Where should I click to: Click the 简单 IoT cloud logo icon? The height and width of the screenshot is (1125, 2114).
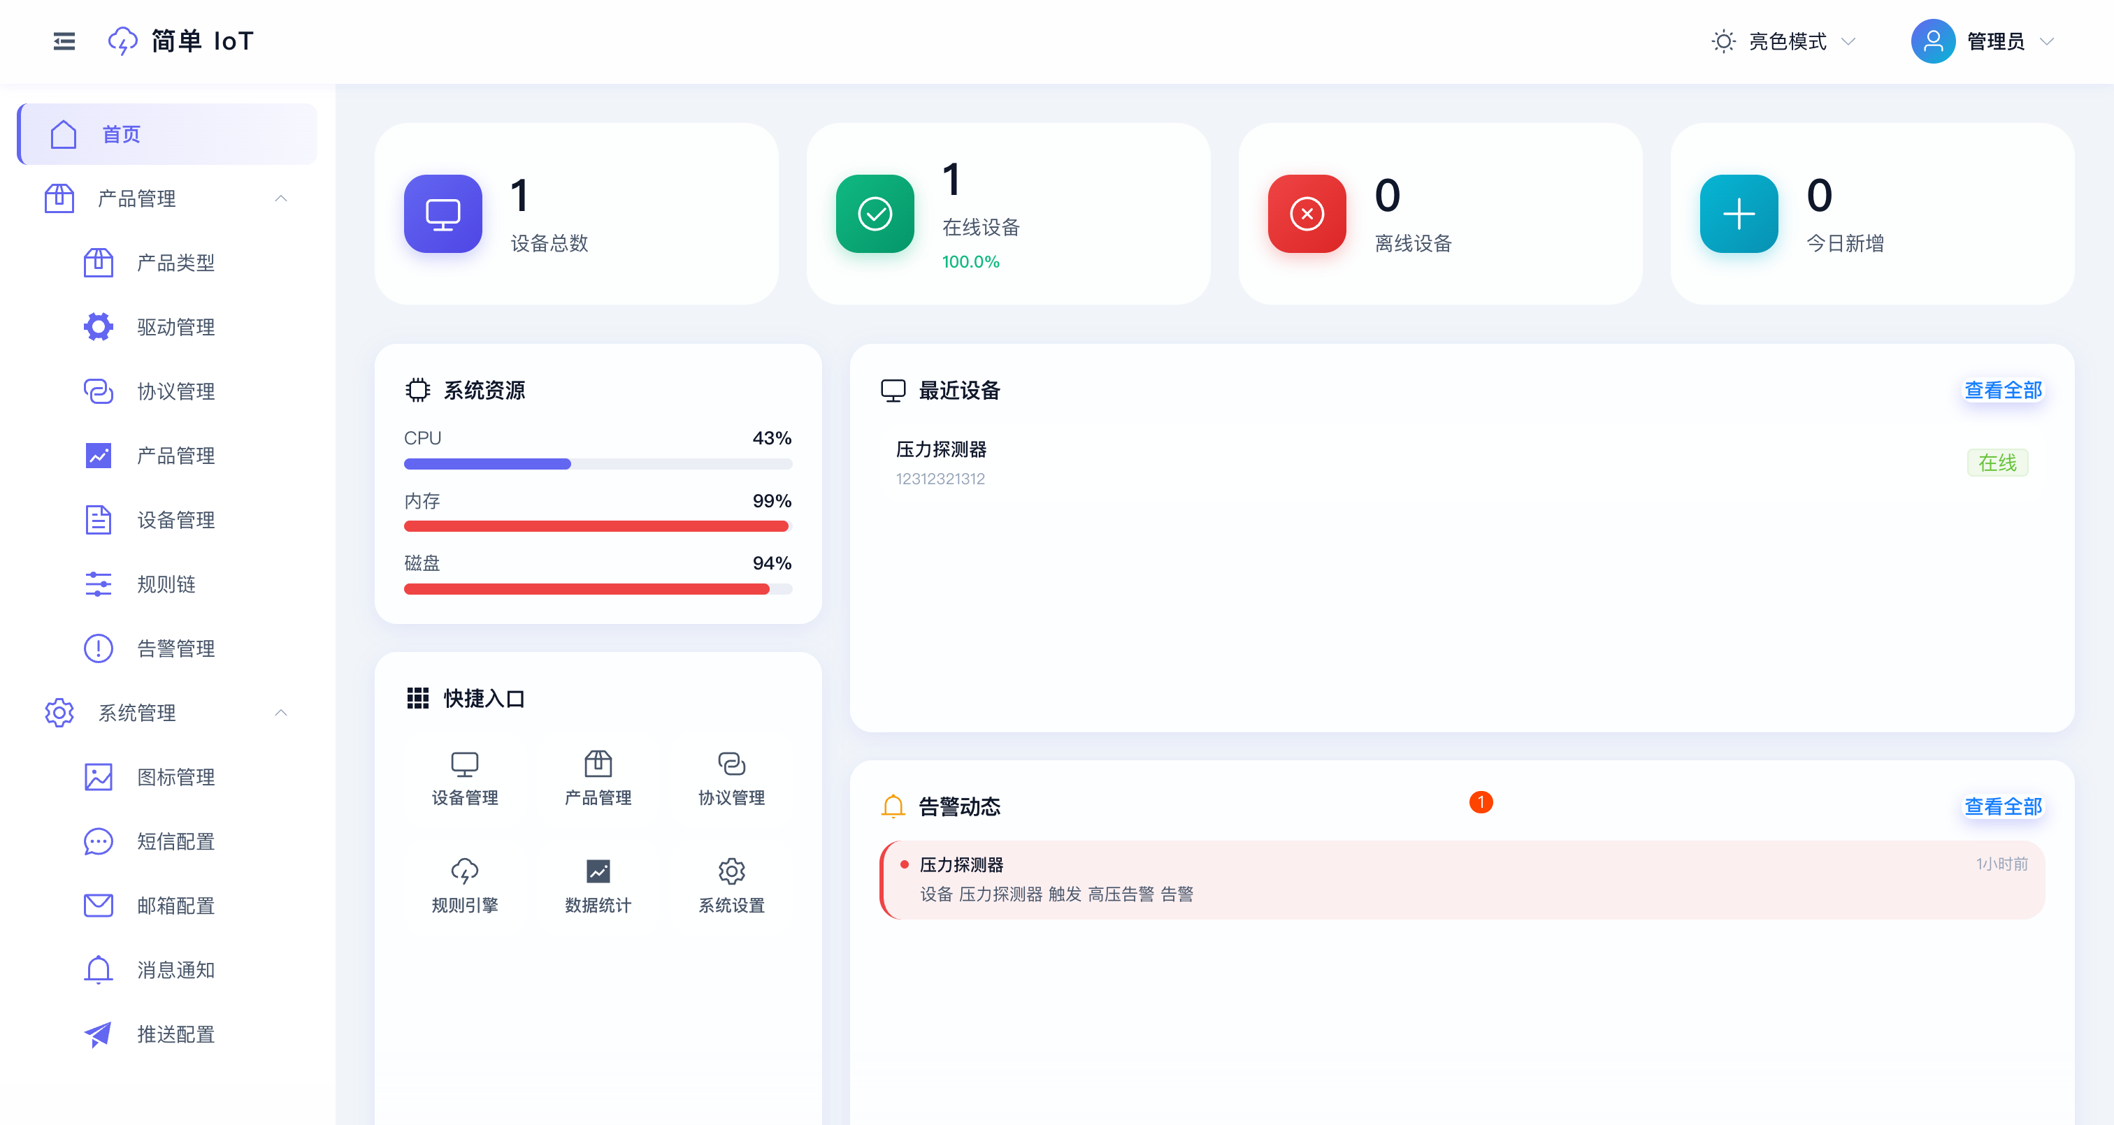pyautogui.click(x=123, y=41)
